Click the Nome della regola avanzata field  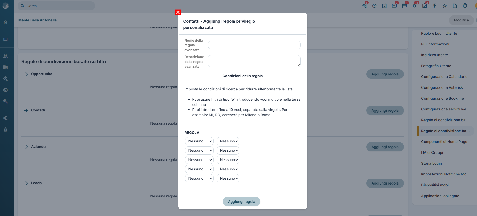point(254,45)
